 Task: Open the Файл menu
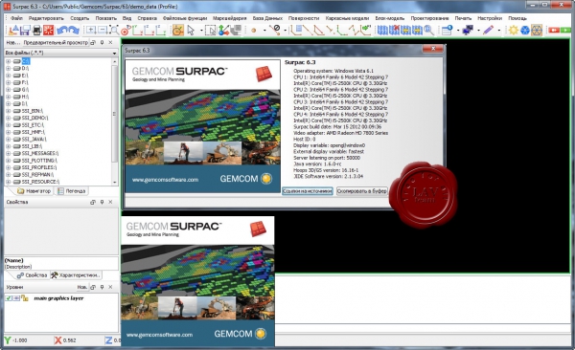16,18
